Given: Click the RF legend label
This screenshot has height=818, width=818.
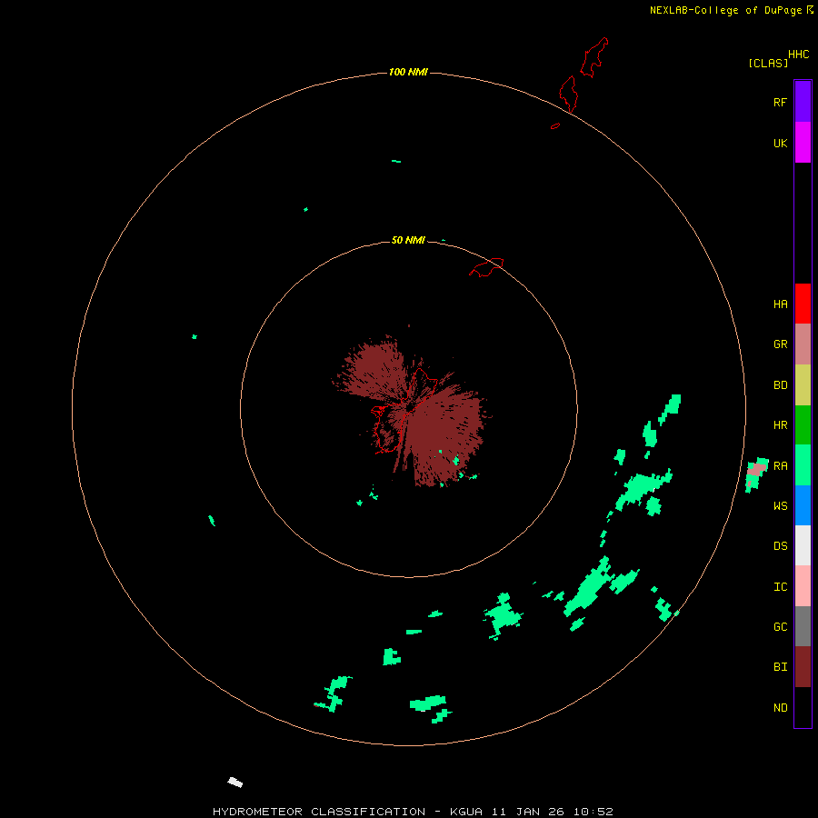Looking at the screenshot, I should (780, 102).
